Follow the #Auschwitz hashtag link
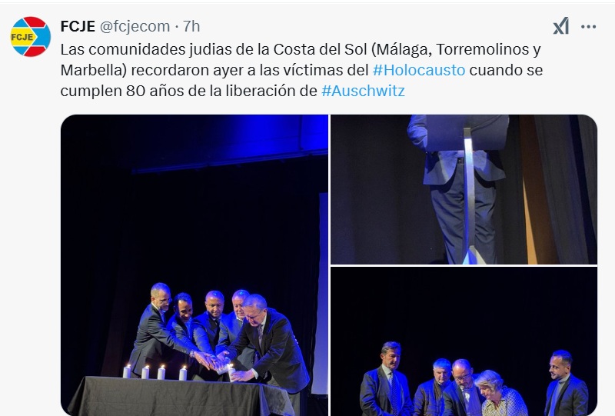 pyautogui.click(x=363, y=91)
